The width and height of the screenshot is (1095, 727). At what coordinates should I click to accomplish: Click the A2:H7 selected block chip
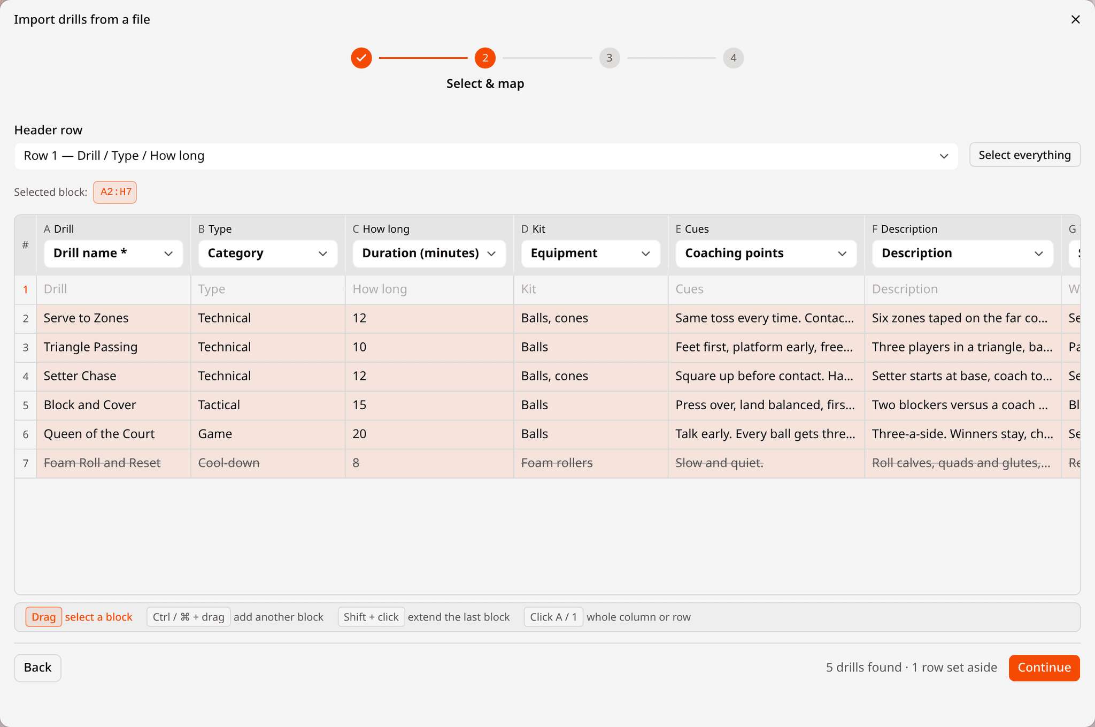[x=115, y=192]
